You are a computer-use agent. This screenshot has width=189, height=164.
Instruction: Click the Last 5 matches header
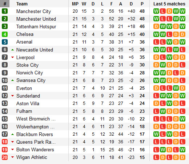tap(169, 4)
